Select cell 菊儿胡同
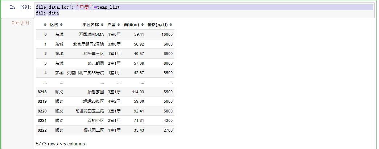Screen dimensions: 379x149 tap(96, 63)
